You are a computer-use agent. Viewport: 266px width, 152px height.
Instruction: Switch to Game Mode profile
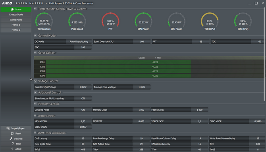coord(16,20)
